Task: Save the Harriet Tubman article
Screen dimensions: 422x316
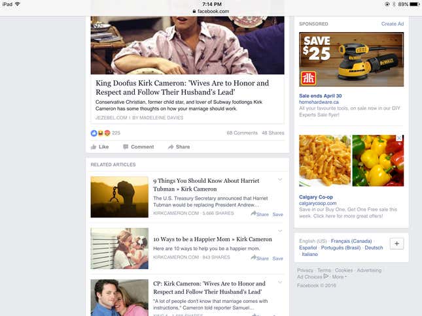Action: pyautogui.click(x=277, y=215)
